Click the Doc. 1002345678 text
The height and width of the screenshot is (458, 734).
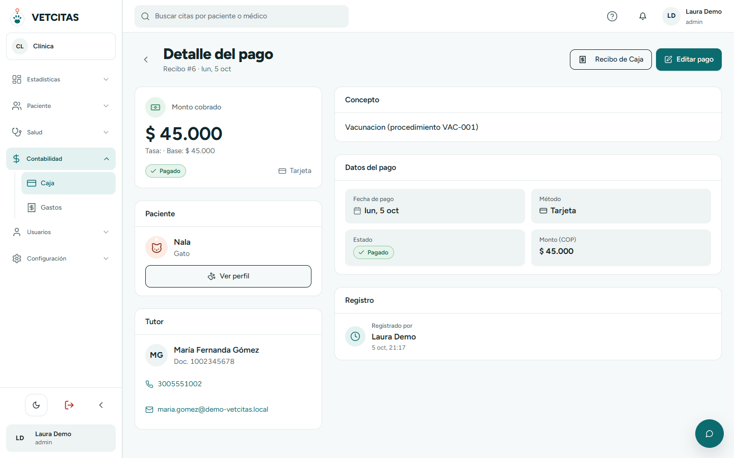[204, 362]
